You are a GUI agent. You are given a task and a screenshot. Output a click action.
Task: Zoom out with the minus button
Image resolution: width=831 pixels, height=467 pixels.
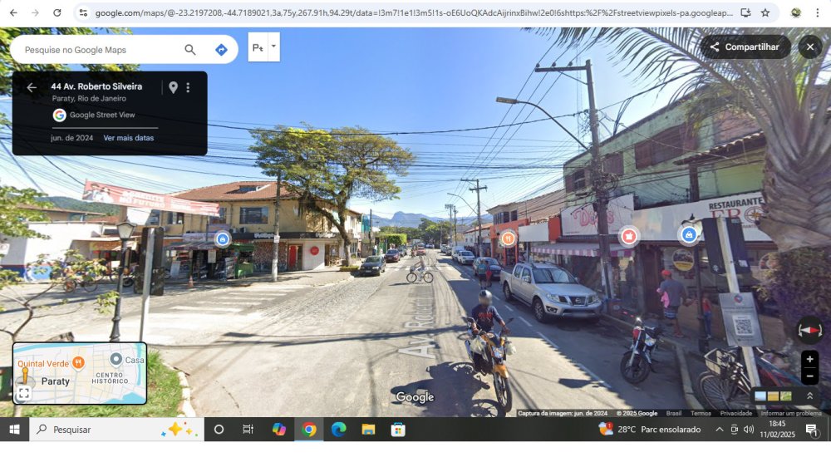[x=809, y=376]
